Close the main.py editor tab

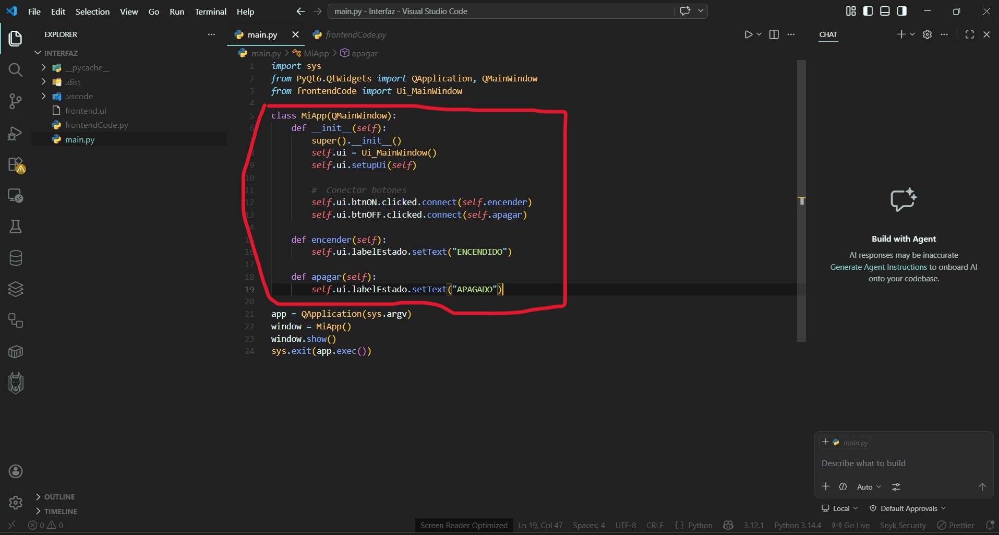pyautogui.click(x=295, y=34)
